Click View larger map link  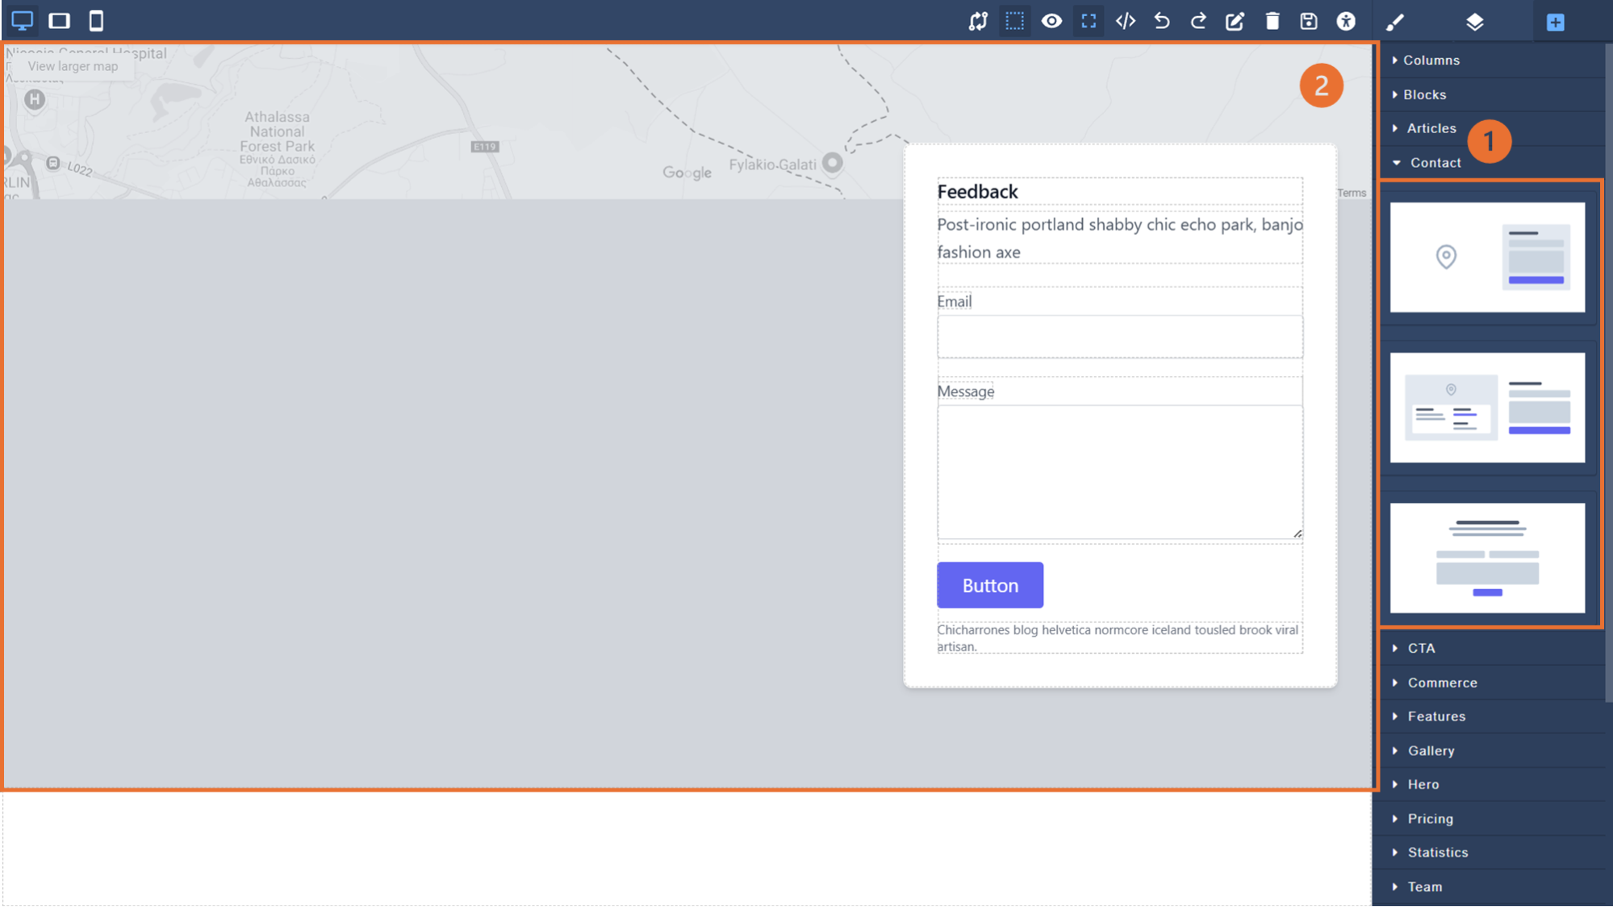coord(73,66)
